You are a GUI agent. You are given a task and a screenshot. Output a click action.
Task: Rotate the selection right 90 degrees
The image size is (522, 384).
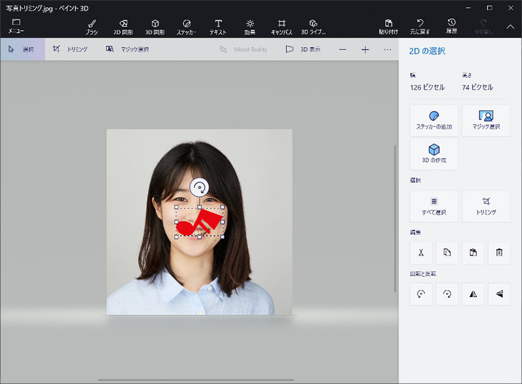coord(447,295)
